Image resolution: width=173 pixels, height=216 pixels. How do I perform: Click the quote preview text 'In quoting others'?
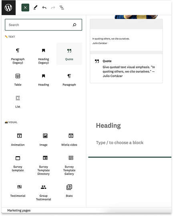click(x=111, y=39)
